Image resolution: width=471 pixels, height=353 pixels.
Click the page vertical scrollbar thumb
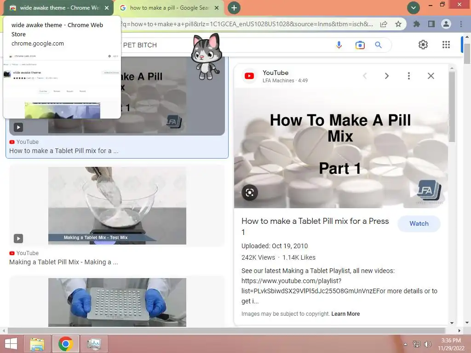(467, 53)
